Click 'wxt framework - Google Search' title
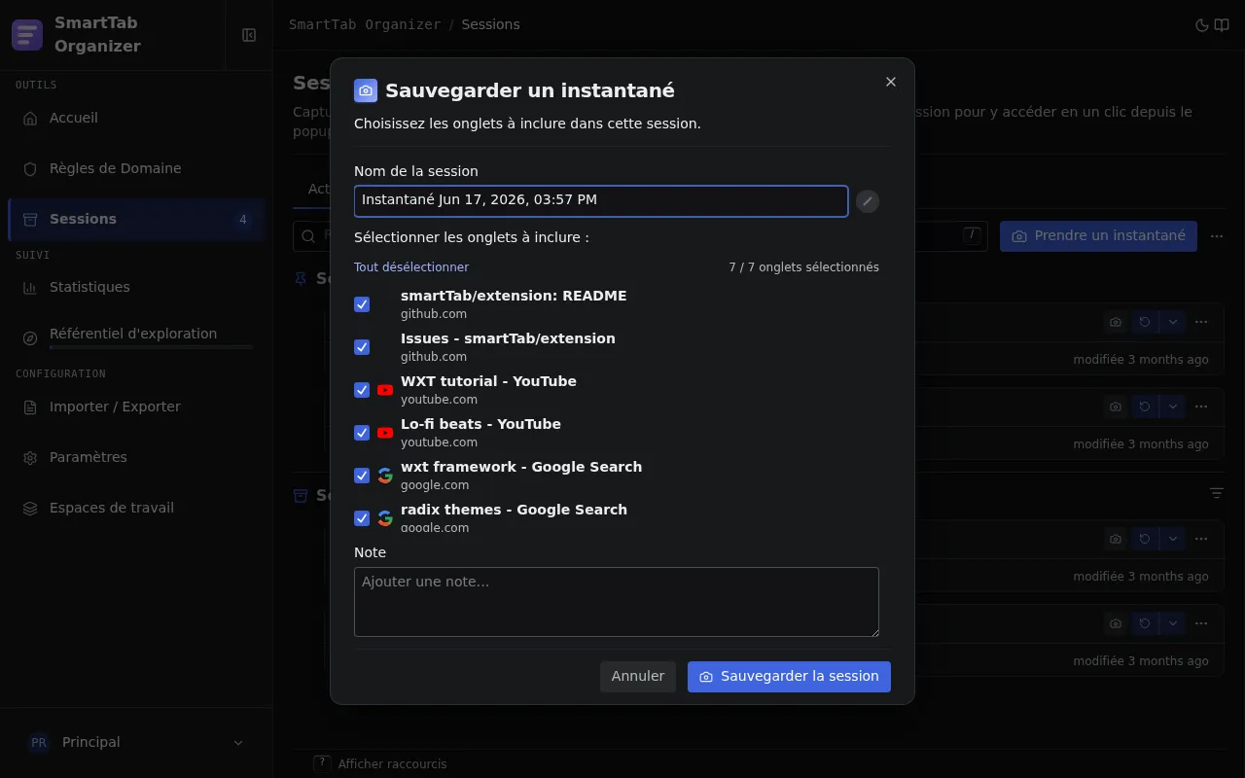The width and height of the screenshot is (1245, 778). (521, 467)
